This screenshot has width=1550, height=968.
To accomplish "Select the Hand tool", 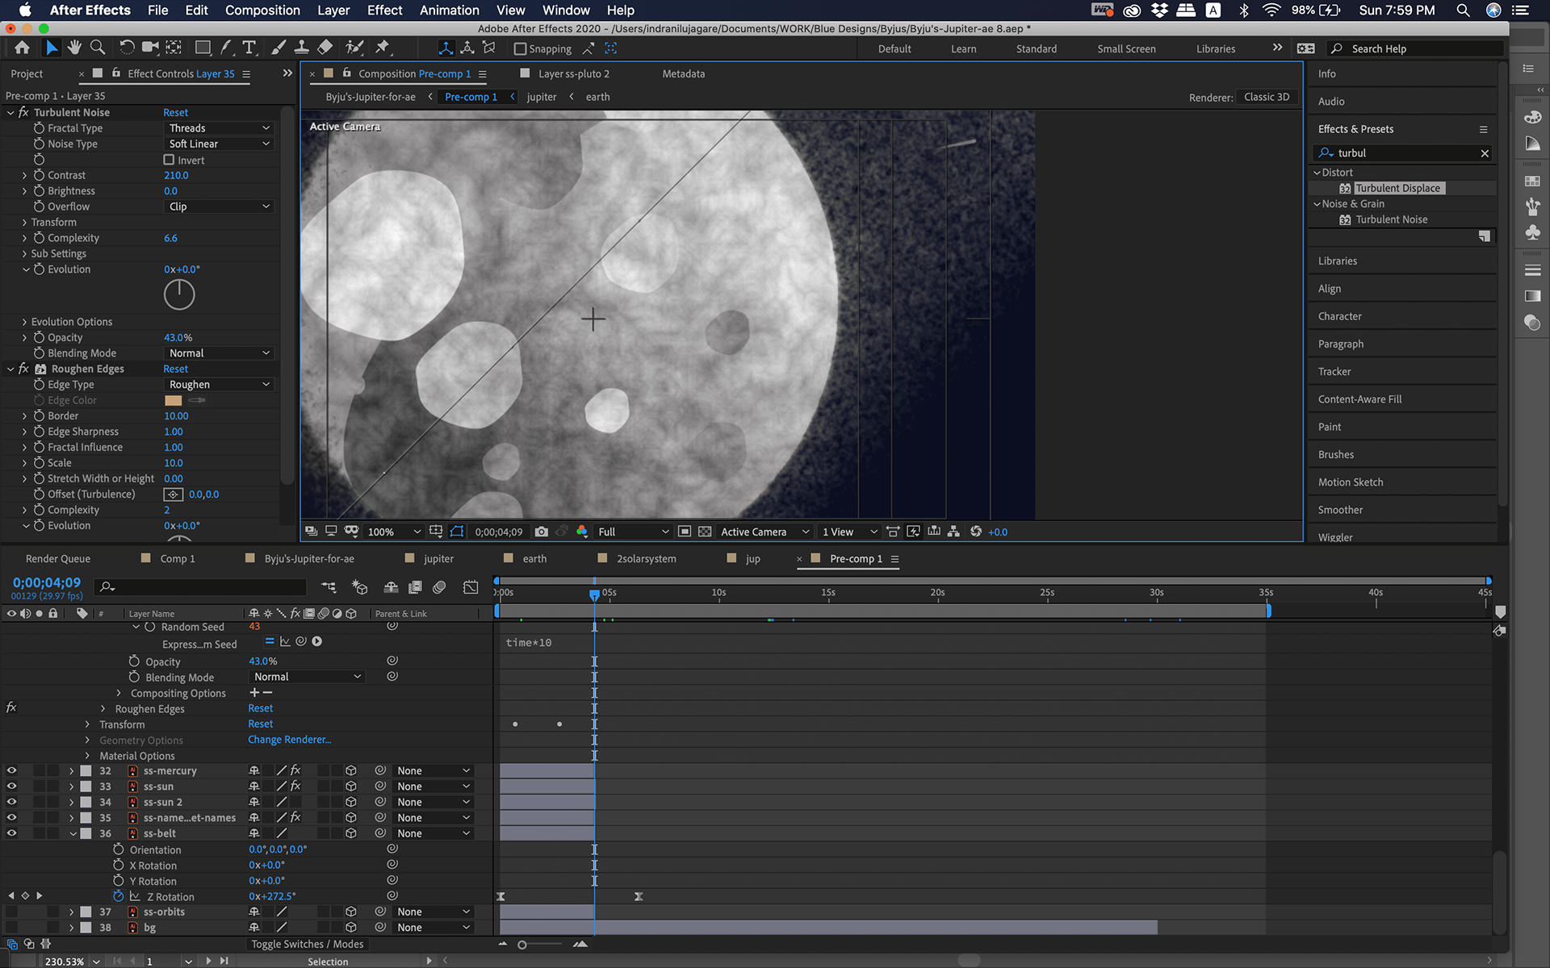I will tap(74, 48).
